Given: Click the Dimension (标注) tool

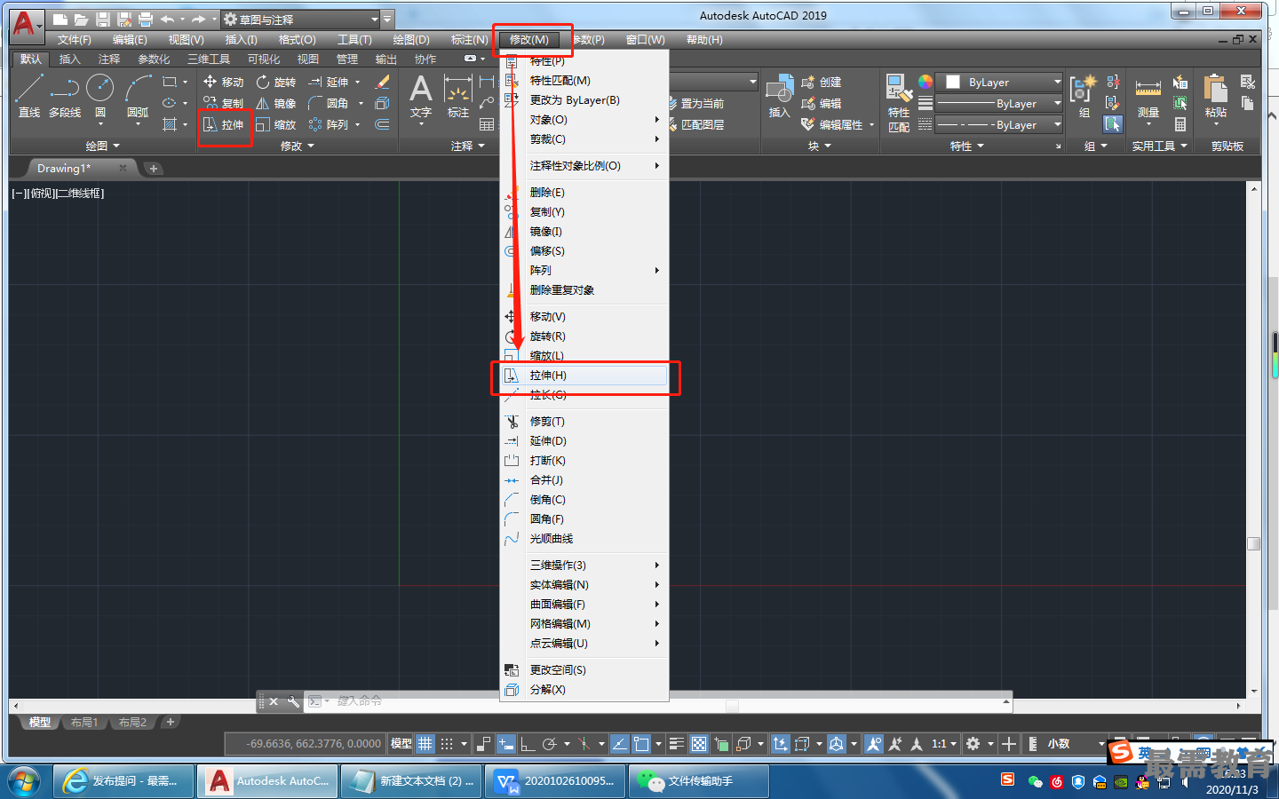Looking at the screenshot, I should 457,96.
